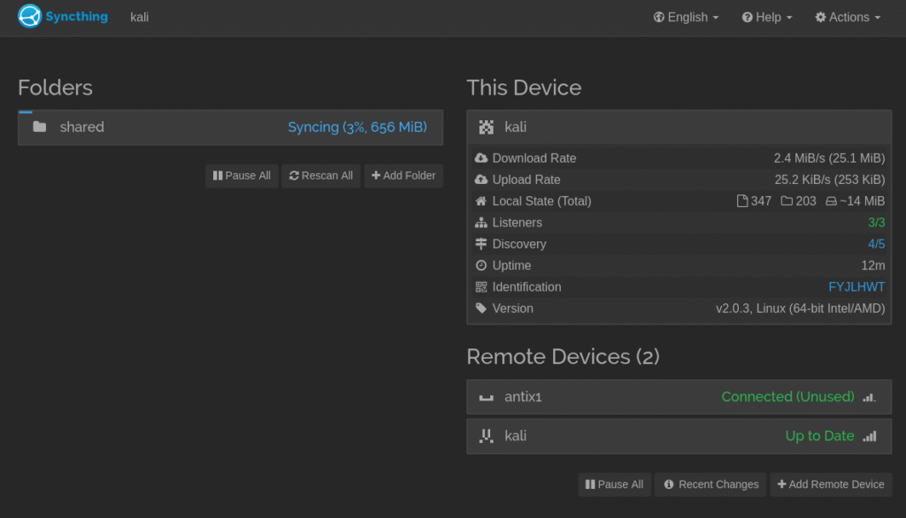The image size is (906, 518).
Task: Rescan all folders
Action: pos(320,176)
